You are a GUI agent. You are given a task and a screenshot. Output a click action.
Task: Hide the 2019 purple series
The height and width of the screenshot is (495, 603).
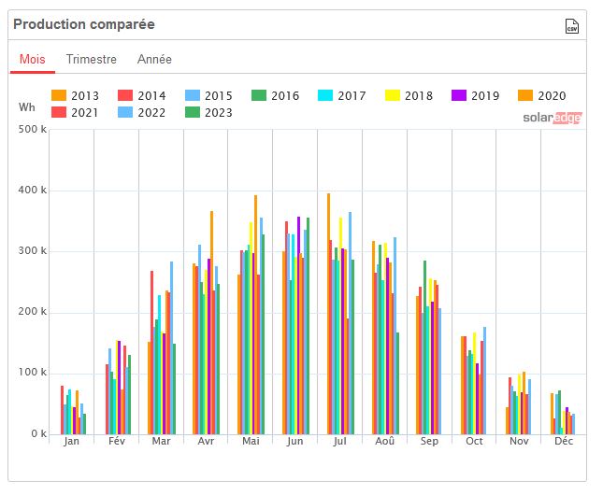[475, 95]
